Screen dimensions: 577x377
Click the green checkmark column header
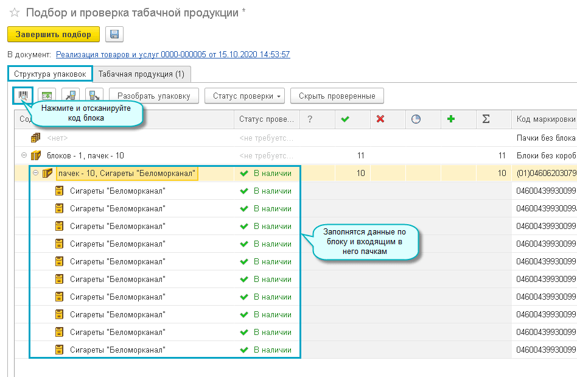(345, 119)
